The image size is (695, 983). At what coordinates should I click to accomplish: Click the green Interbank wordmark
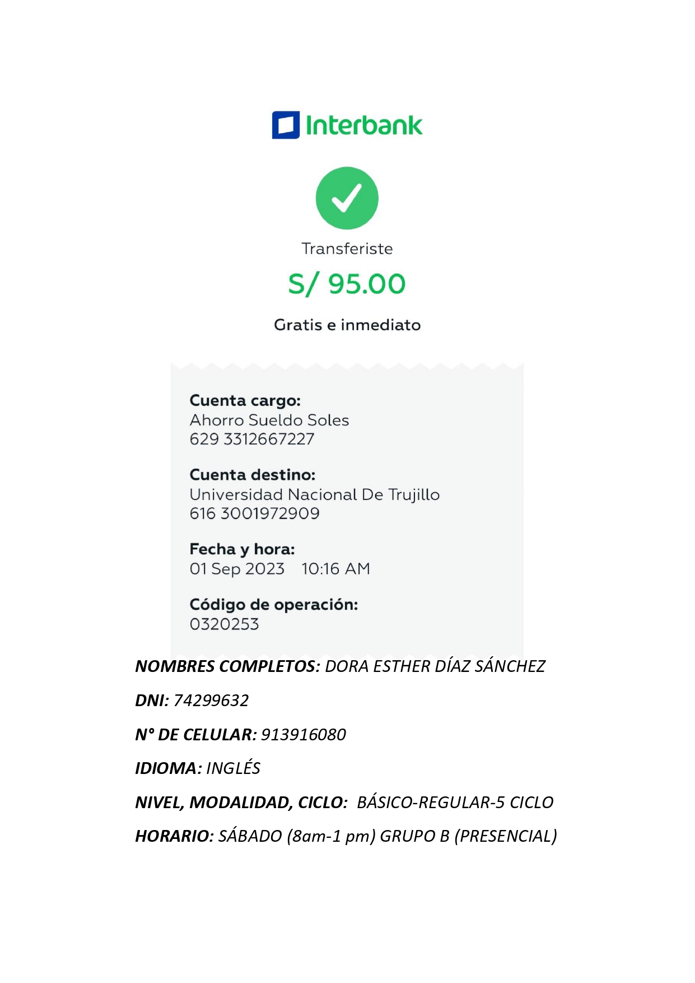pyautogui.click(x=364, y=125)
